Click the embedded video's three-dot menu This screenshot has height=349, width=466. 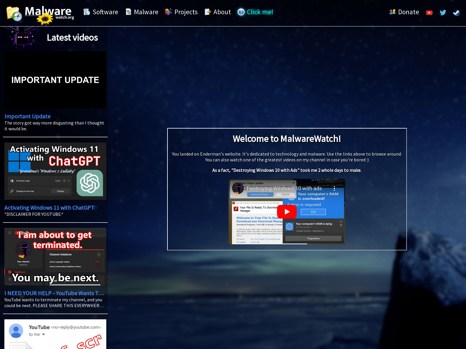pyautogui.click(x=334, y=188)
